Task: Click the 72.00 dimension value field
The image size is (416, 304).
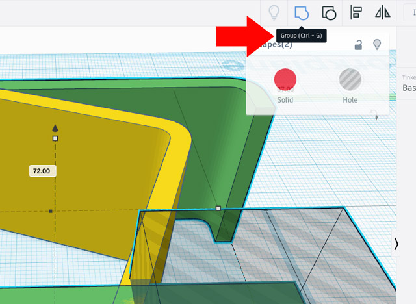Action: (x=43, y=171)
